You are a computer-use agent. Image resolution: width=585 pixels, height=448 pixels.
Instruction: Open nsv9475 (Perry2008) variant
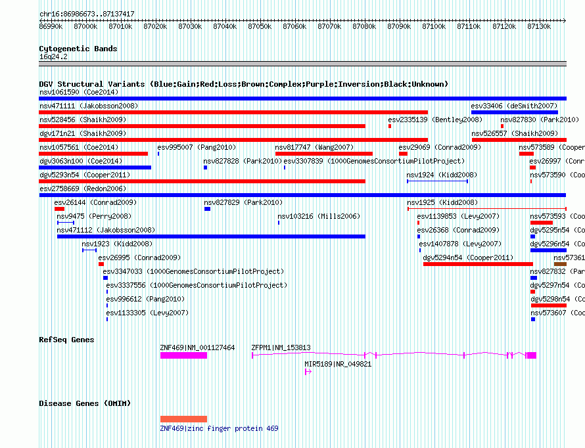pyautogui.click(x=94, y=216)
